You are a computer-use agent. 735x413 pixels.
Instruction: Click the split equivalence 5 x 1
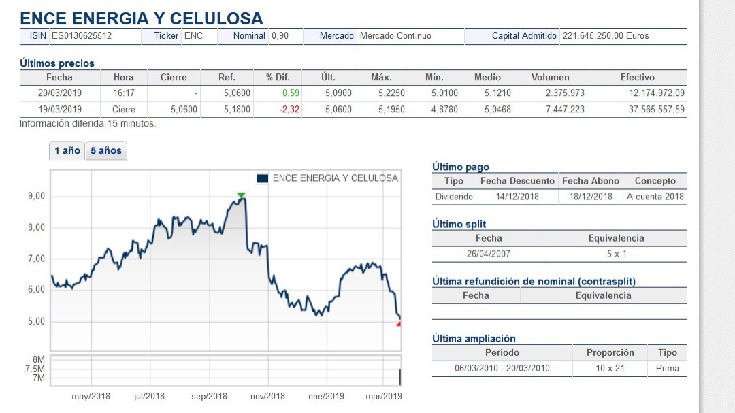(x=617, y=254)
